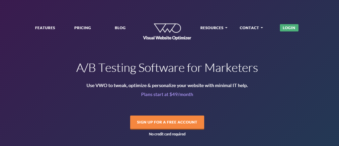Image resolution: width=339 pixels, height=146 pixels.
Task: Follow the Plans start at $49/month link
Action: pyautogui.click(x=167, y=94)
